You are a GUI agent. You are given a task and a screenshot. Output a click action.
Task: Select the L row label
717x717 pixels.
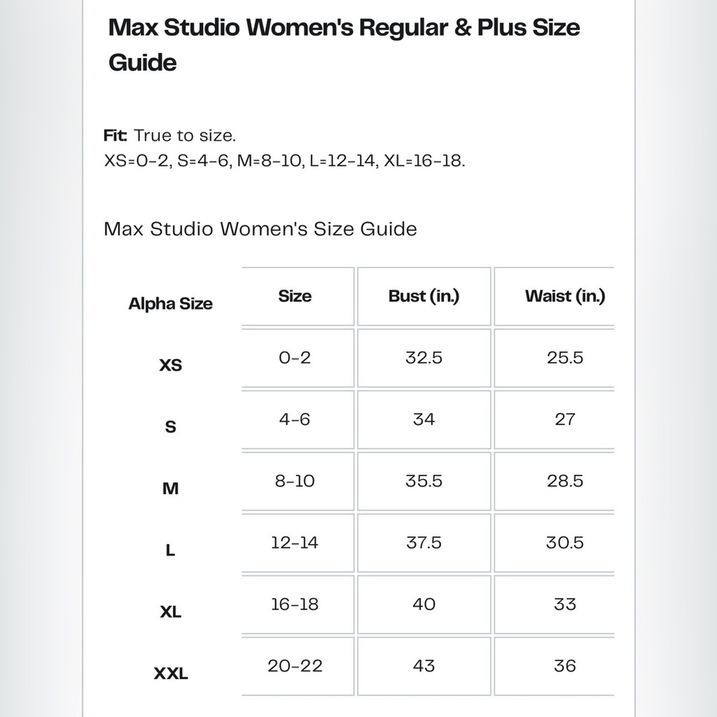coord(171,550)
